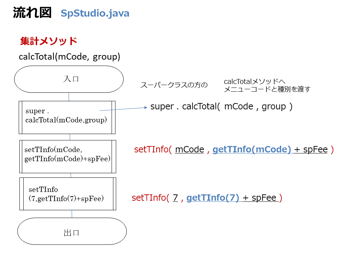The width and height of the screenshot is (339, 254).
Task: Click the connector line between 入口 and super box
Action: 69,97
